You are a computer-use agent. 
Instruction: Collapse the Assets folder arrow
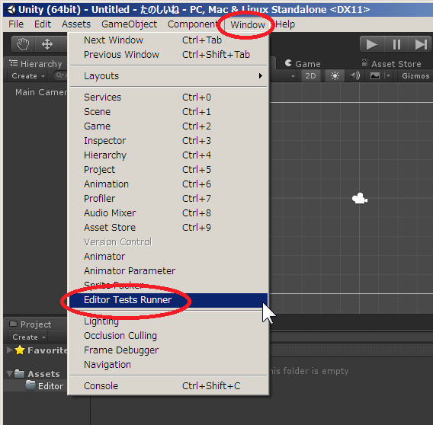(9, 374)
